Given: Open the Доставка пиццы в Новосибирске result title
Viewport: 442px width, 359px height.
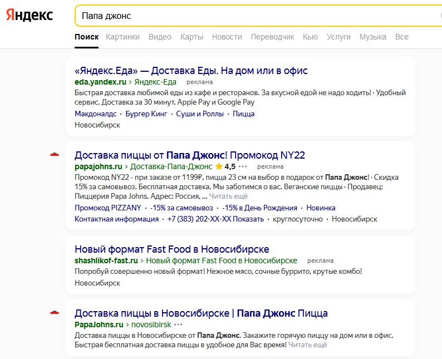Looking at the screenshot, I should click(202, 313).
